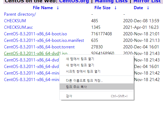Click date 2020-Nov-18 21:13
Viewport: 163px width, 114px height.
tap(141, 41)
